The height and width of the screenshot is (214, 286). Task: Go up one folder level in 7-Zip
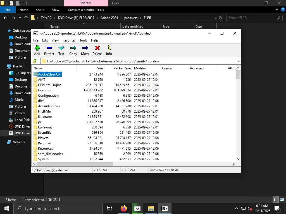click(35, 61)
